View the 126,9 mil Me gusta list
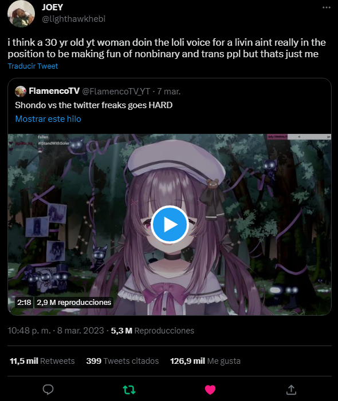The image size is (338, 401). tap(205, 361)
